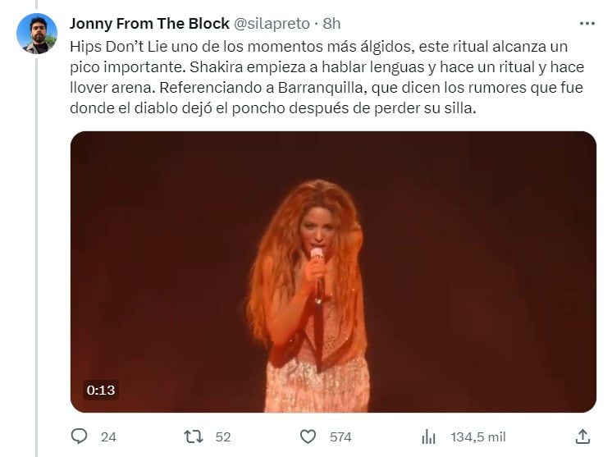The image size is (612, 457).
Task: Open the tweet via the 8h timestamp
Action: tap(331, 24)
